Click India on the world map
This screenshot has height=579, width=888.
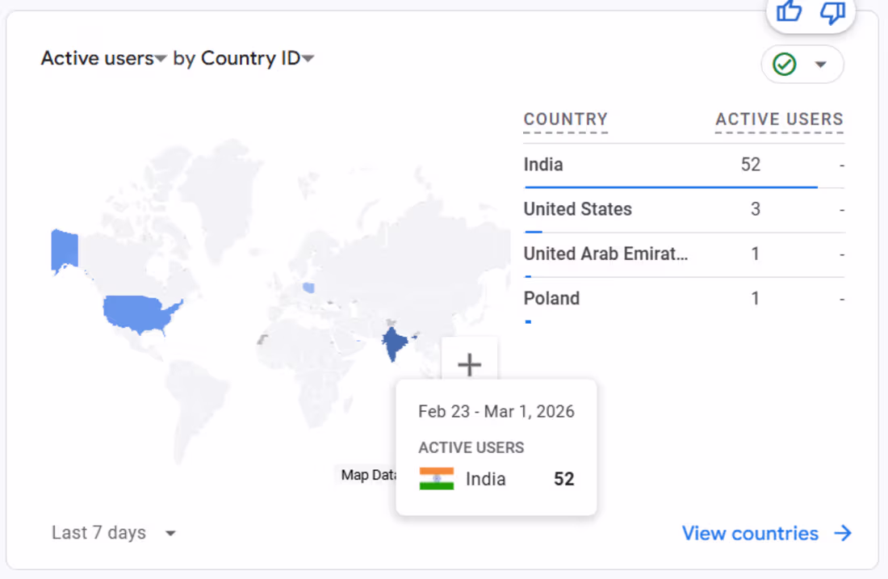point(393,343)
